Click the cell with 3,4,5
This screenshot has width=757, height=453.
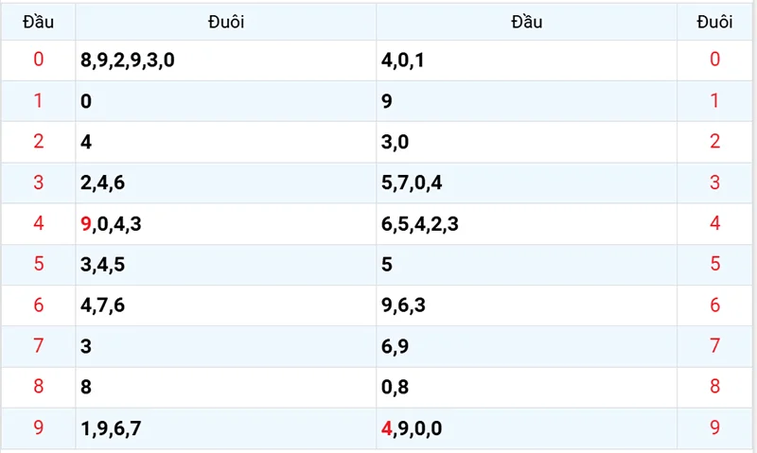click(x=226, y=265)
